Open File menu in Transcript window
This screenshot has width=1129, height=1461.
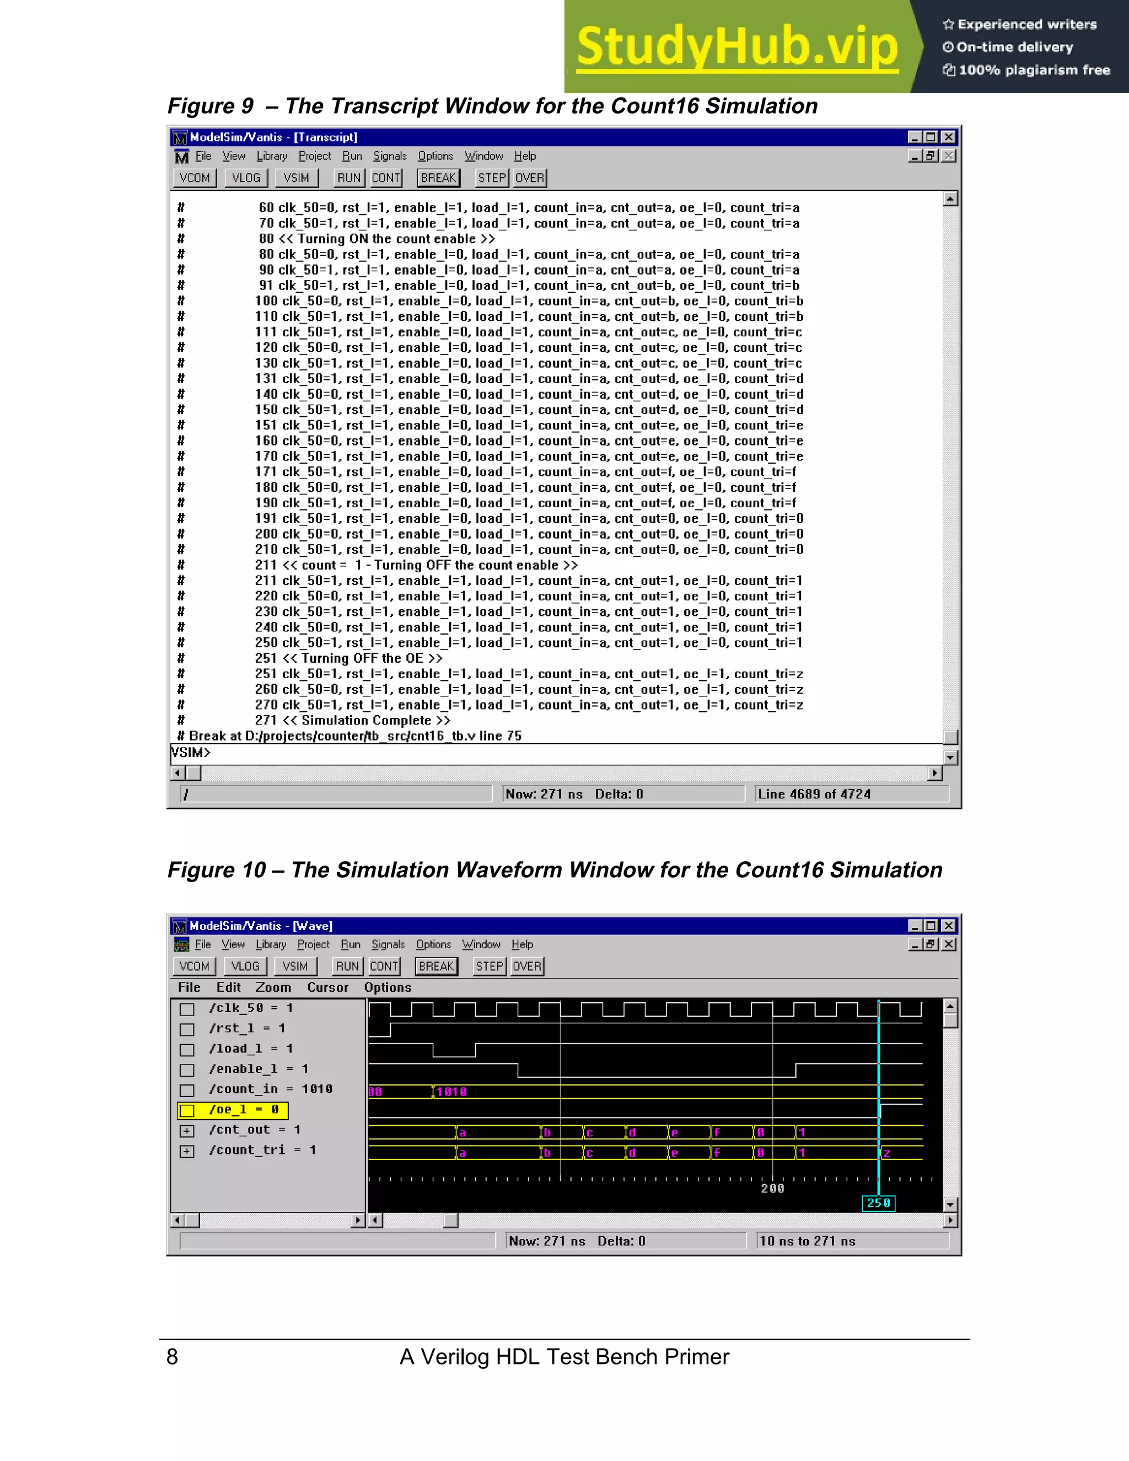pyautogui.click(x=203, y=156)
